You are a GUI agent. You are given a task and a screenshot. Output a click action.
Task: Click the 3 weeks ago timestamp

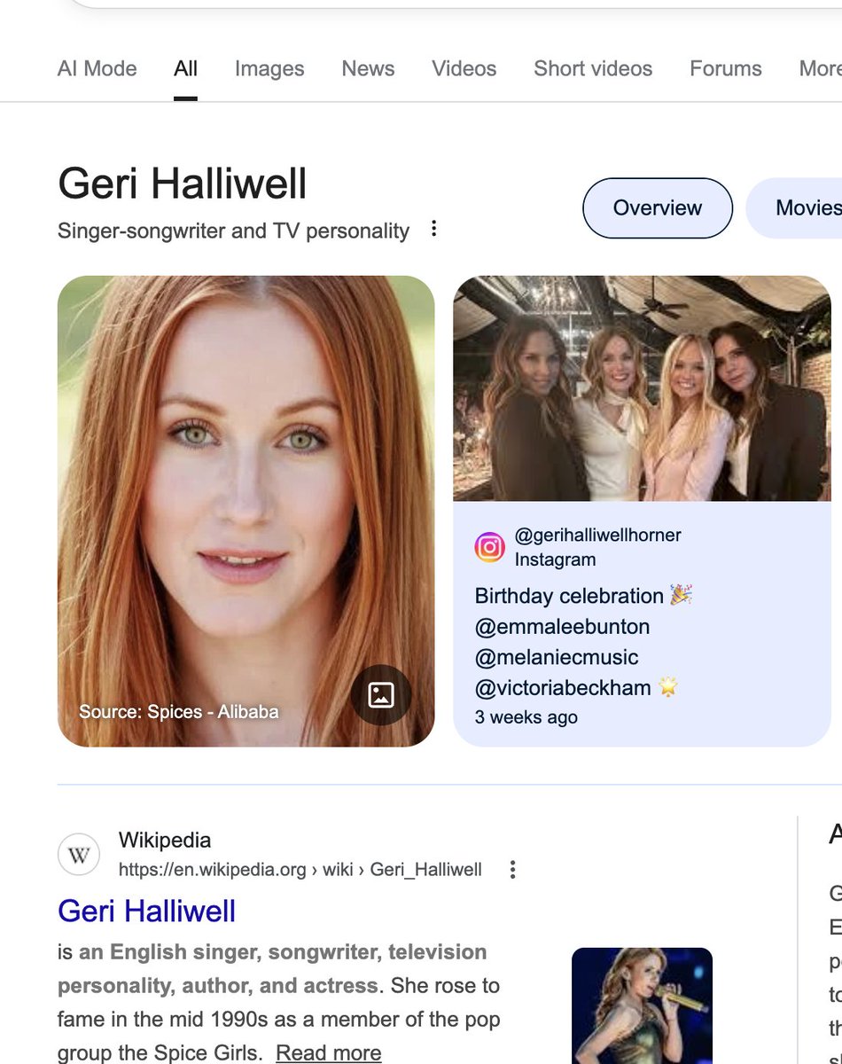click(x=526, y=717)
